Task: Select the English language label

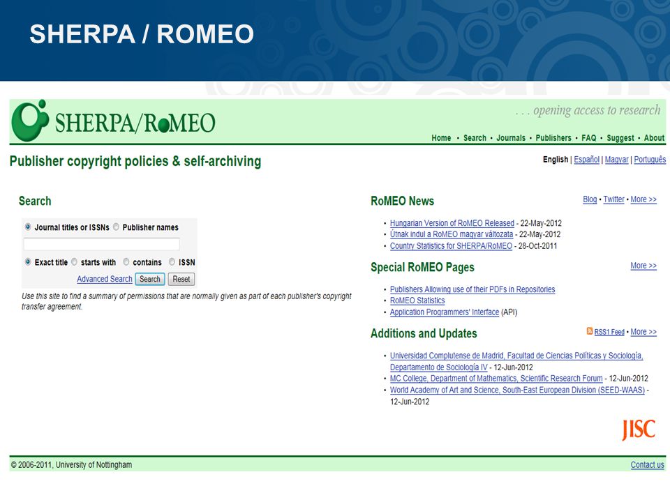Action: (x=556, y=159)
